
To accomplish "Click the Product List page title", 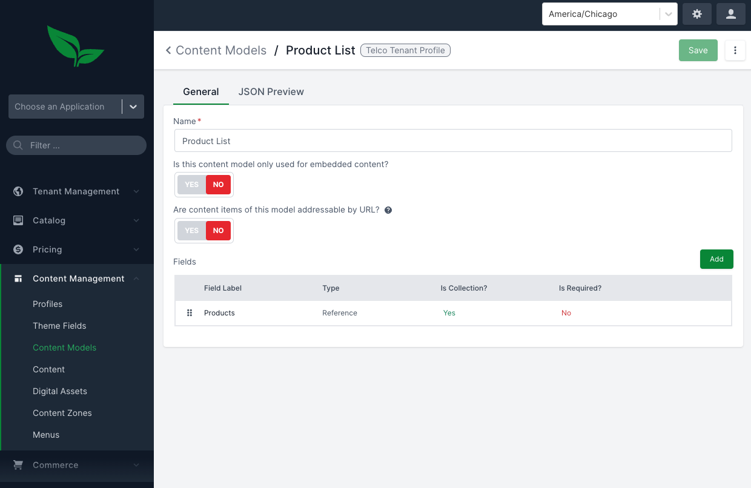I will (320, 50).
